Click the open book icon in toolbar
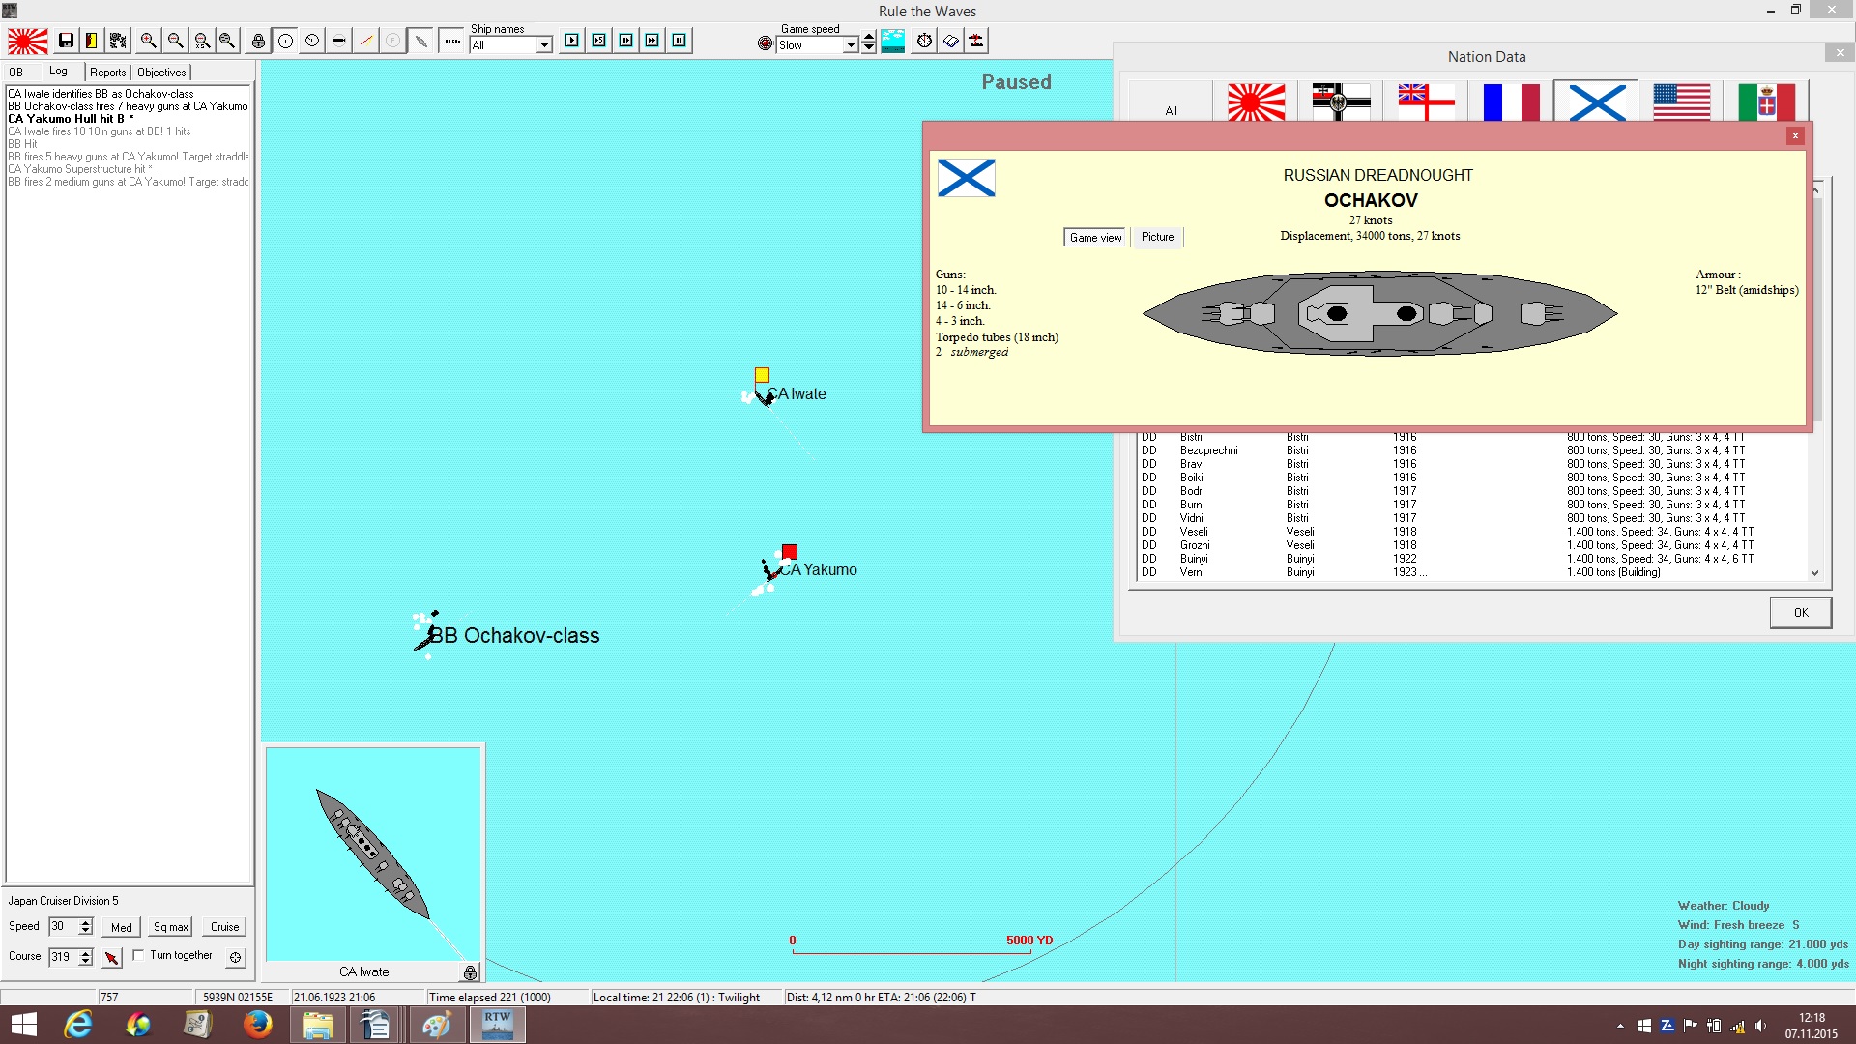 tap(951, 41)
